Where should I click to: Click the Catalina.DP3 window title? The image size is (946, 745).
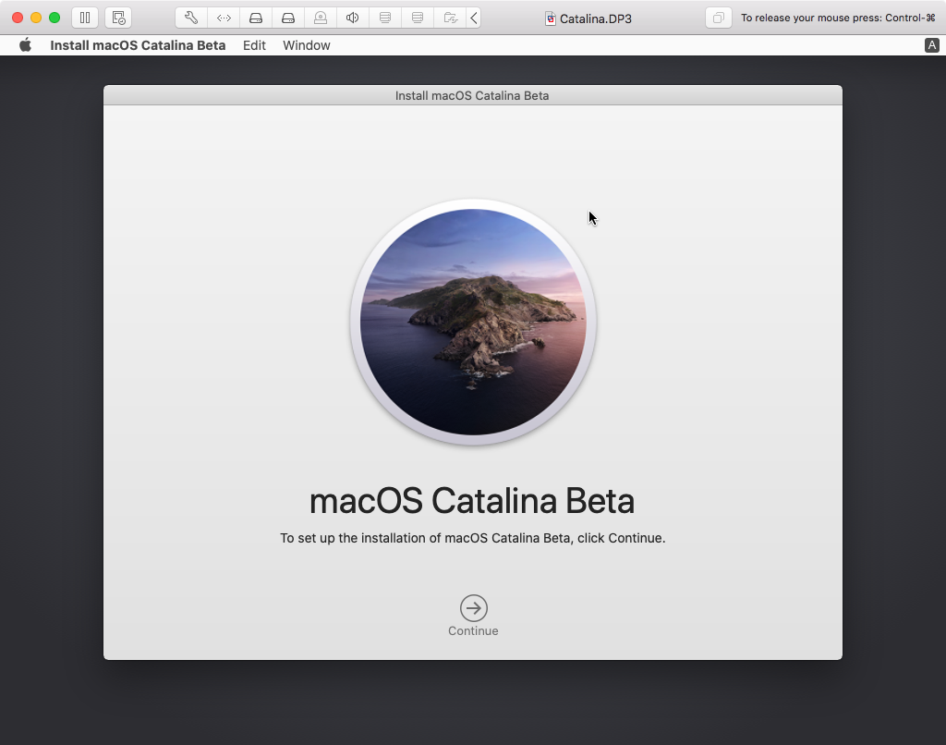[596, 18]
